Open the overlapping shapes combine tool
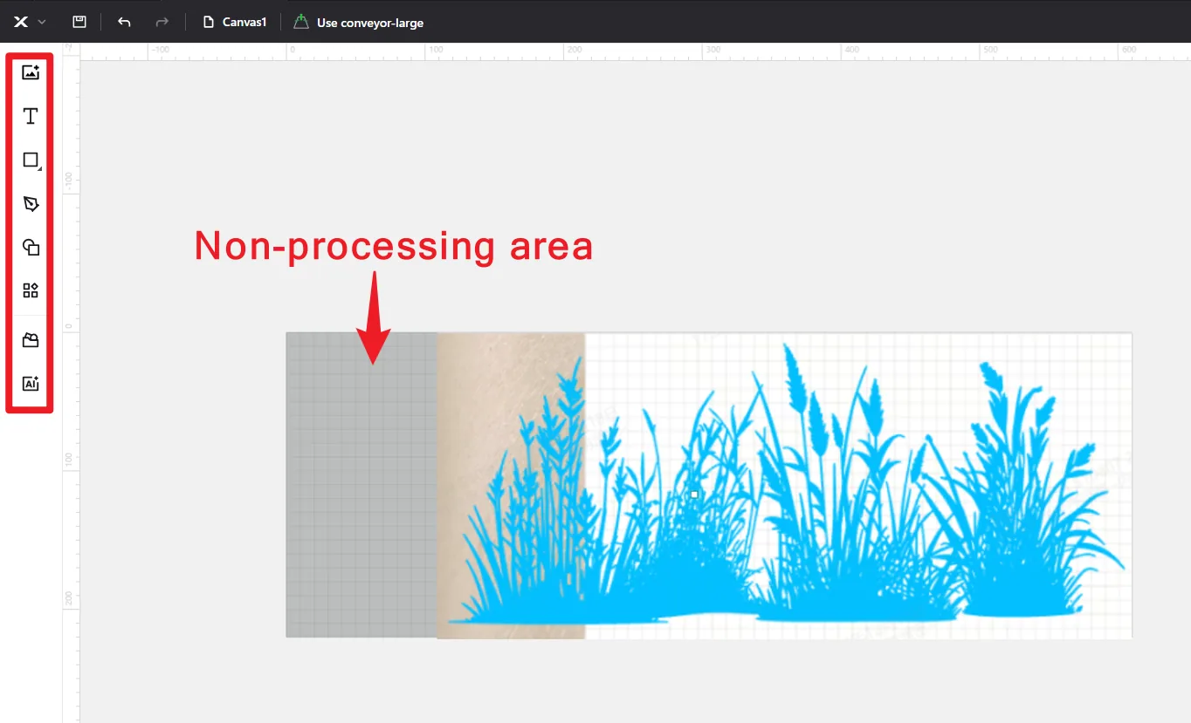Viewport: 1191px width, 723px height. pyautogui.click(x=31, y=247)
